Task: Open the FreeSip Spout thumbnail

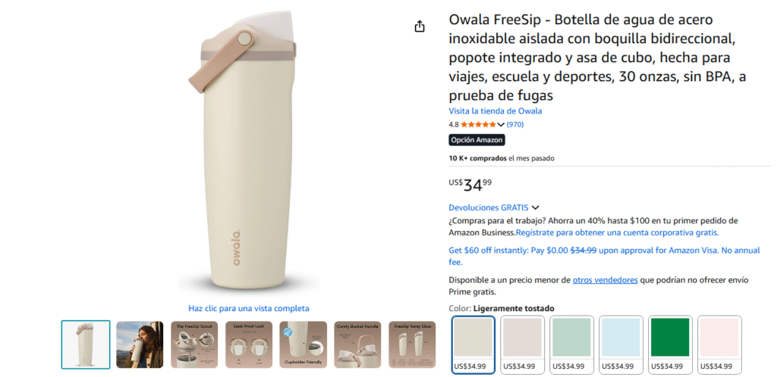Action: [x=194, y=344]
